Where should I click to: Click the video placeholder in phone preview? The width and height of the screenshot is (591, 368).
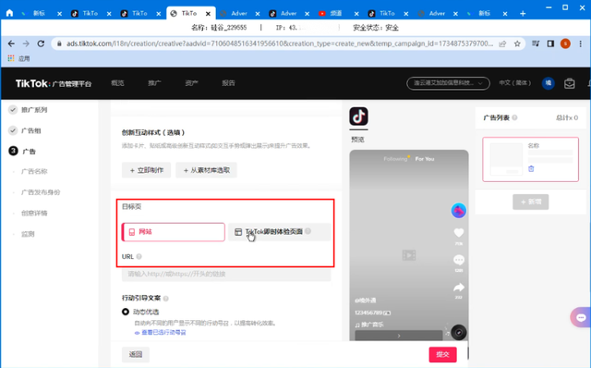(x=409, y=255)
